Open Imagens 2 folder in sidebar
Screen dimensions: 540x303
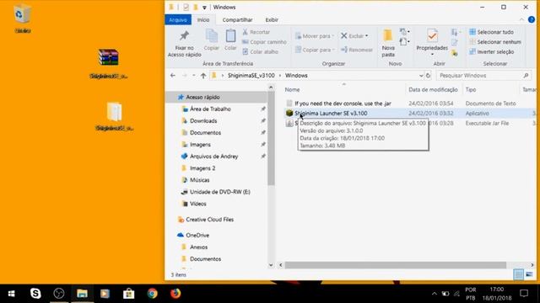click(x=202, y=168)
